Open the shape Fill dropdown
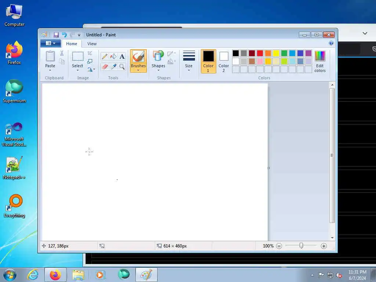The height and width of the screenshot is (282, 376). 171,62
